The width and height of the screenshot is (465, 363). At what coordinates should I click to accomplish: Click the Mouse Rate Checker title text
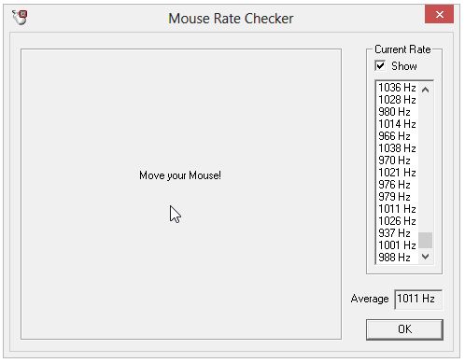tap(231, 19)
